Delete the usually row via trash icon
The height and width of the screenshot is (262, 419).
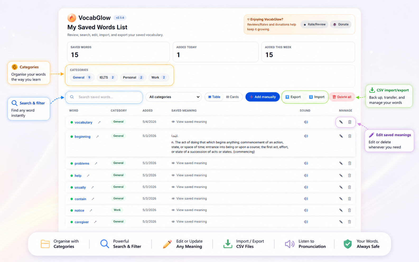pyautogui.click(x=350, y=187)
